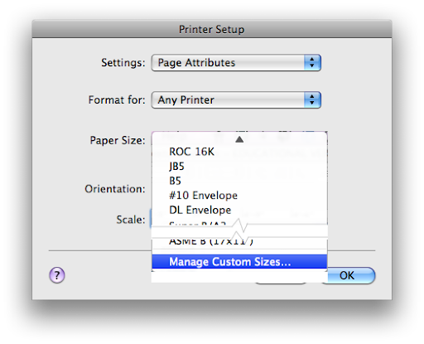424x344 pixels.
Task: Click the scroll-up triangle atop the paper list
Action: pyautogui.click(x=239, y=139)
